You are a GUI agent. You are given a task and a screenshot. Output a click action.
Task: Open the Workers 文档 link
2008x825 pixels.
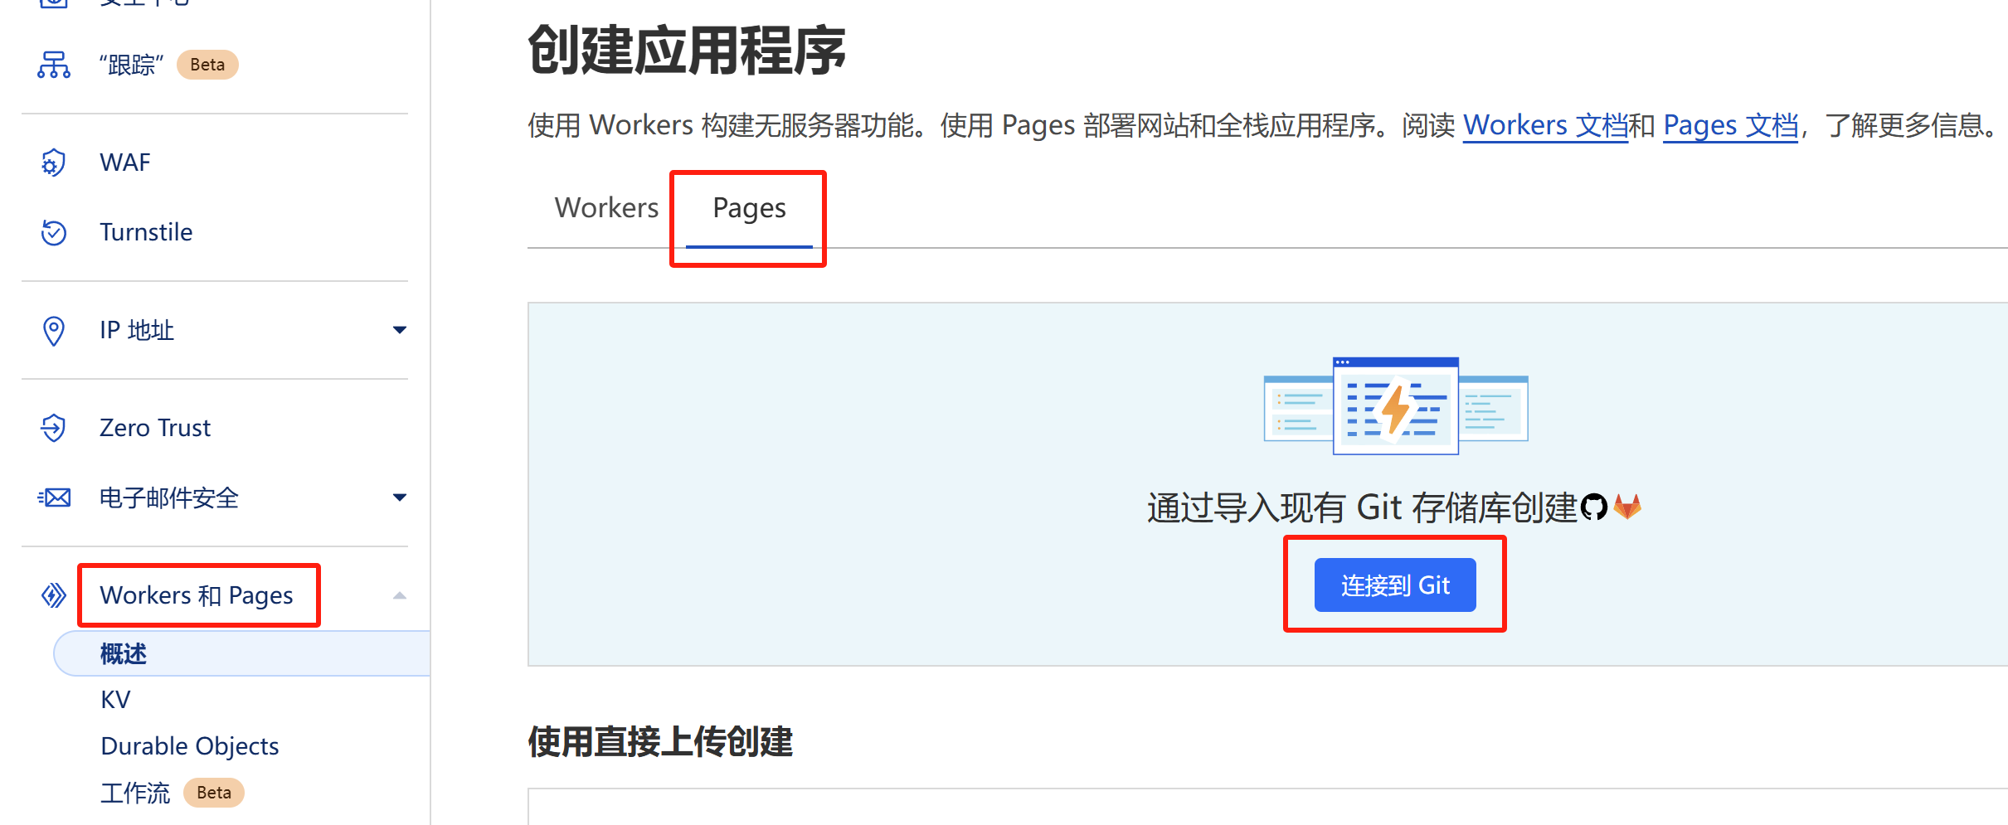1545,125
